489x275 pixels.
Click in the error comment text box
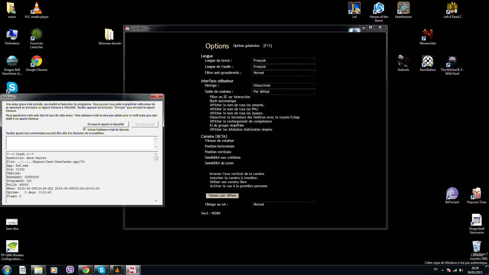pyautogui.click(x=80, y=143)
